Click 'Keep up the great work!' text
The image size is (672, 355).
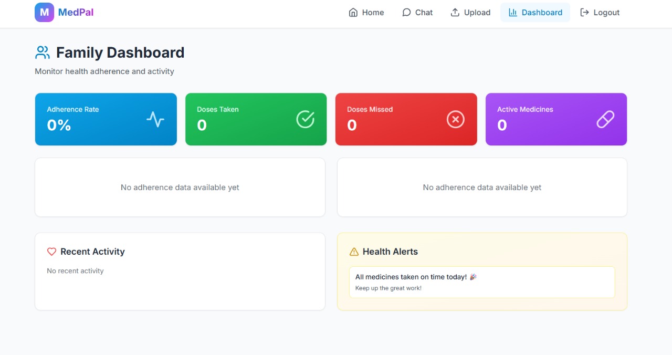coord(388,288)
